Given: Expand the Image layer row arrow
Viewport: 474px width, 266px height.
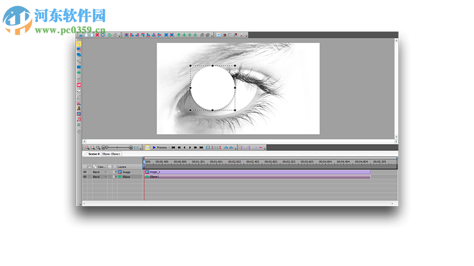Looking at the screenshot, I should (x=115, y=172).
